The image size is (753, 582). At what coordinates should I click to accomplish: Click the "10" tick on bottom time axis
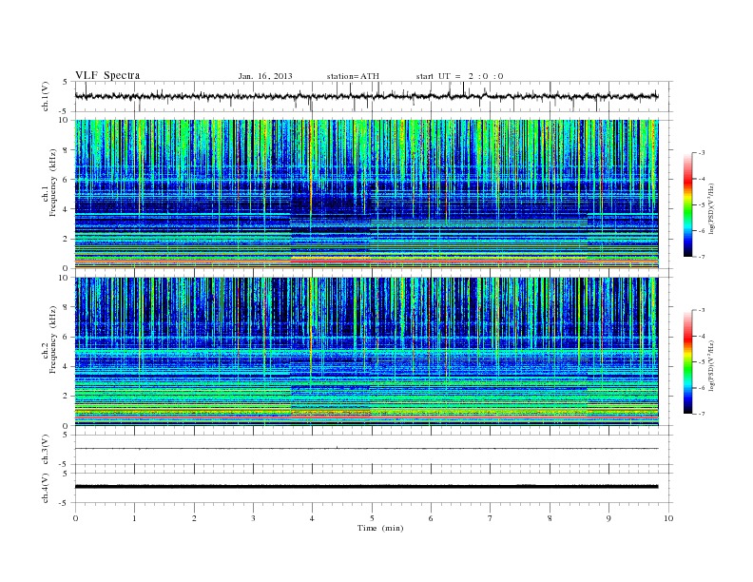point(668,518)
